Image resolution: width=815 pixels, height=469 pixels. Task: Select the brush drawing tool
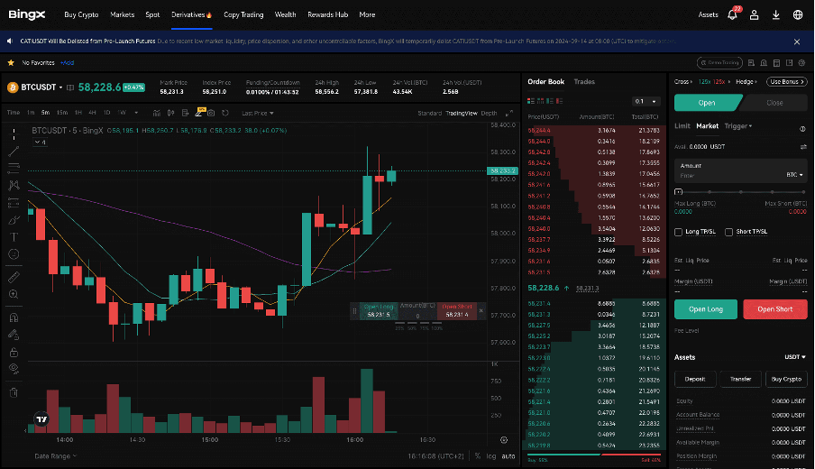(14, 220)
